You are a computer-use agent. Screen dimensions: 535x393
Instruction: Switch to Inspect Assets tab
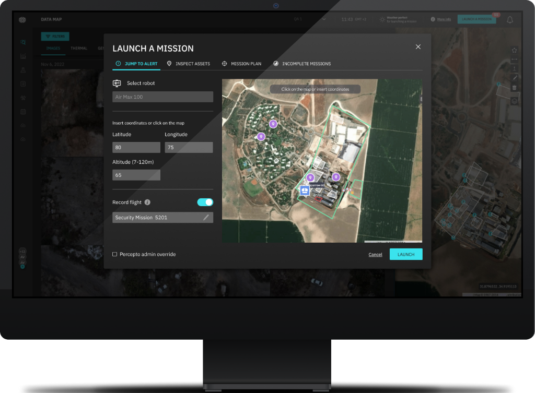(x=188, y=64)
